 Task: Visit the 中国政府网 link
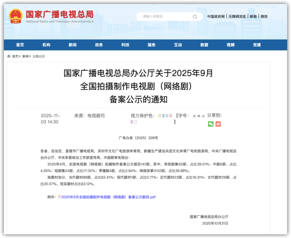pyautogui.click(x=216, y=16)
